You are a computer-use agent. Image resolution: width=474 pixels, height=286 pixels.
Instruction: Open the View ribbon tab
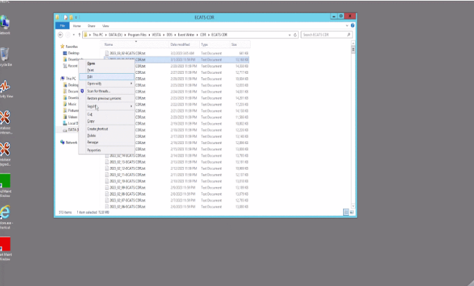pyautogui.click(x=106, y=26)
